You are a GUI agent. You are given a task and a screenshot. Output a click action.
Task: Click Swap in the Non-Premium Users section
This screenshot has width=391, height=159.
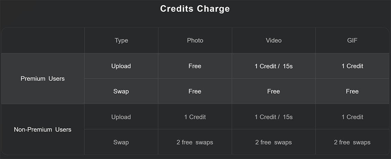(121, 142)
